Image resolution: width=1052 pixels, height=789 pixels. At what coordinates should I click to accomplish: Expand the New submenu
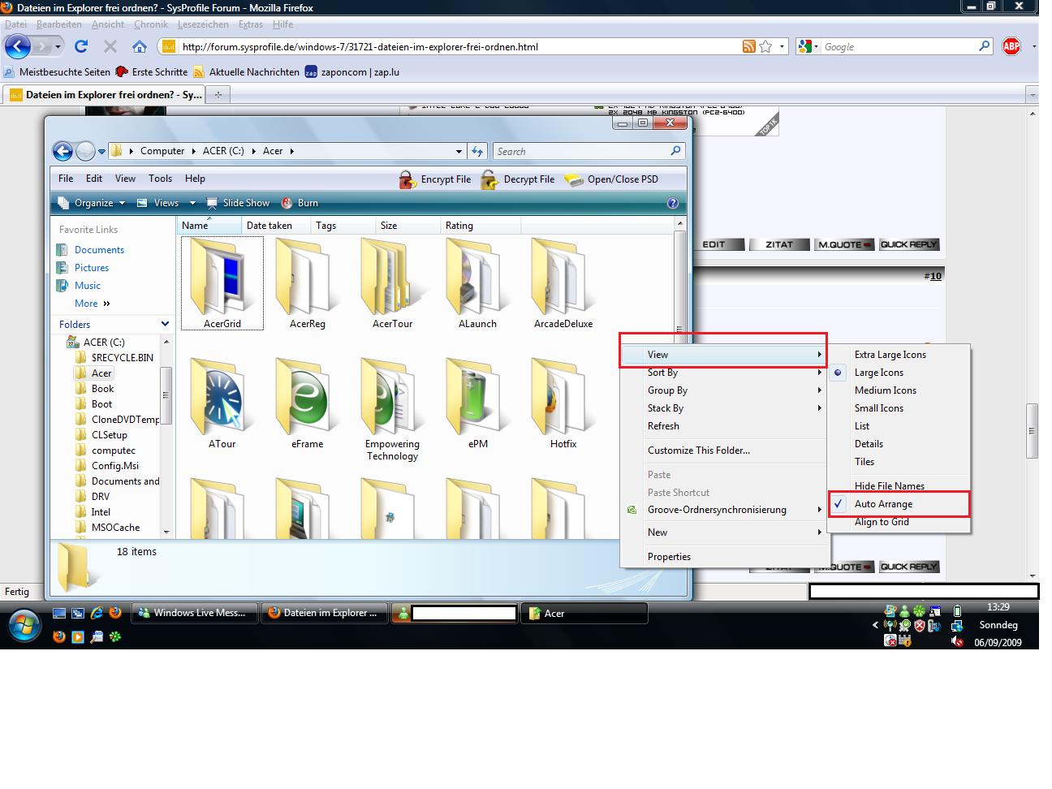pos(724,532)
